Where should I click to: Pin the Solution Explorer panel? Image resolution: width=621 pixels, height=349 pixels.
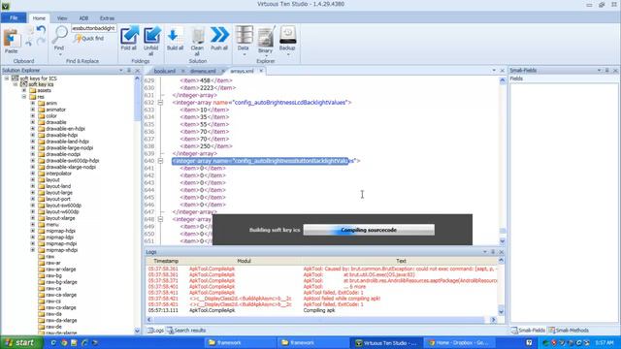tap(129, 71)
